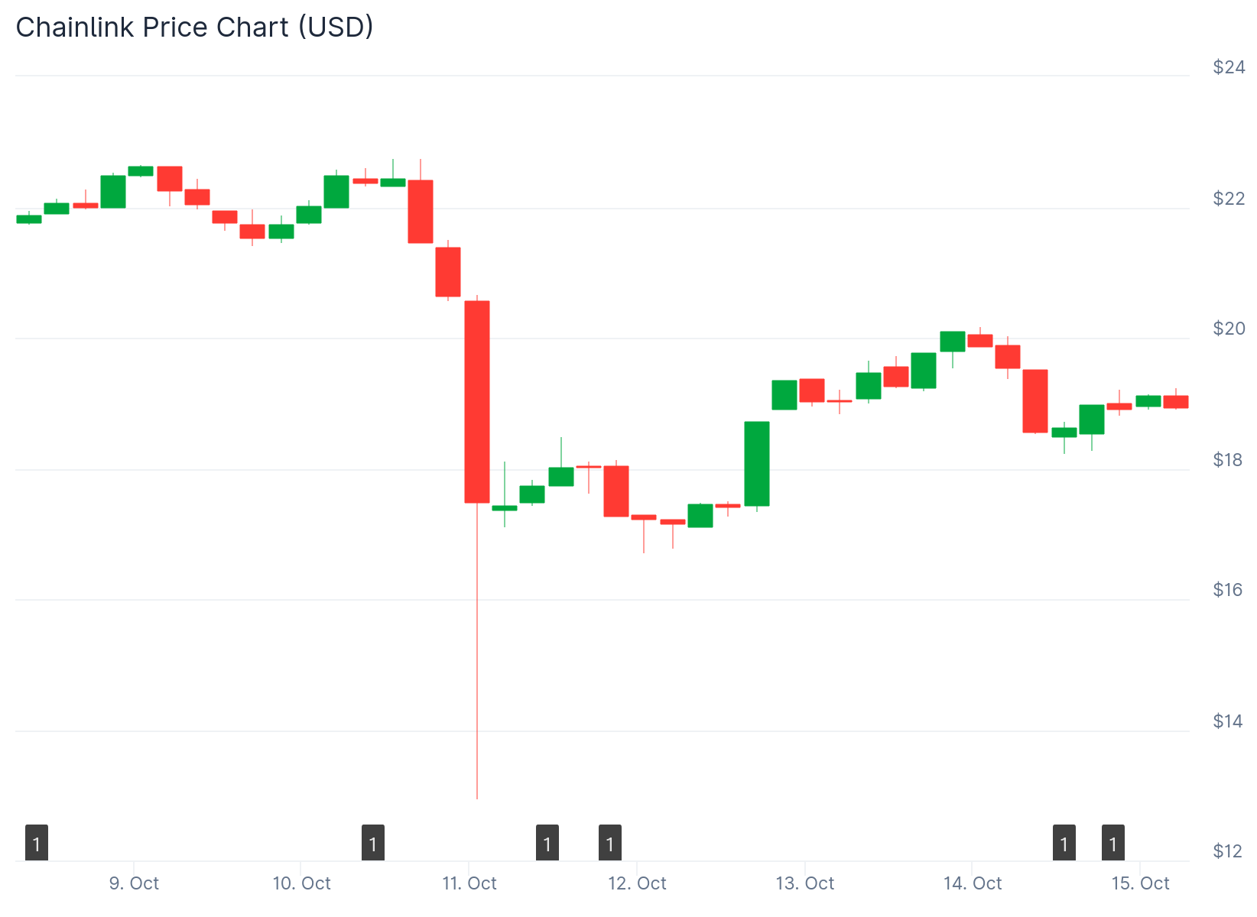This screenshot has width=1257, height=917.
Task: Open event marker between 10 and 11 Oct
Action: (x=372, y=843)
